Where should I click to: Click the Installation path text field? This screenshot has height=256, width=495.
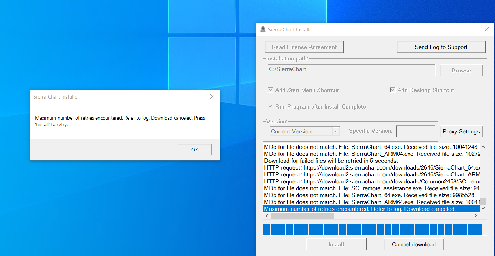point(351,70)
